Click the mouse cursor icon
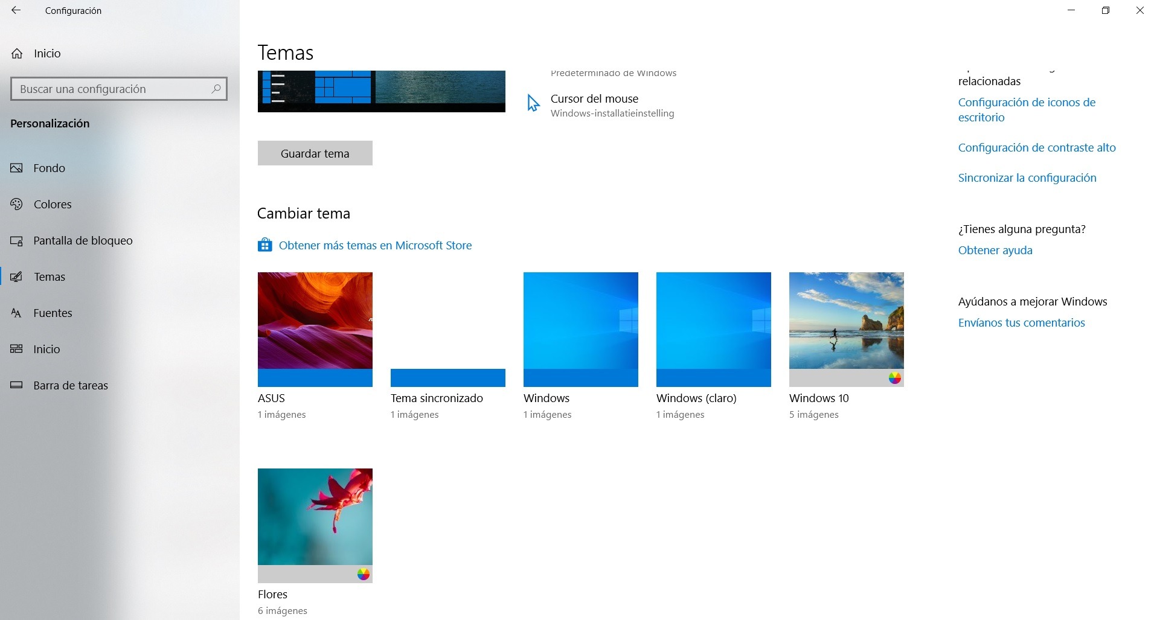The width and height of the screenshot is (1154, 620). point(533,103)
